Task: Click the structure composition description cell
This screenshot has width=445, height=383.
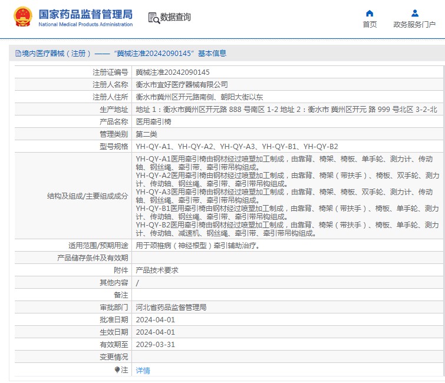Action: click(287, 196)
